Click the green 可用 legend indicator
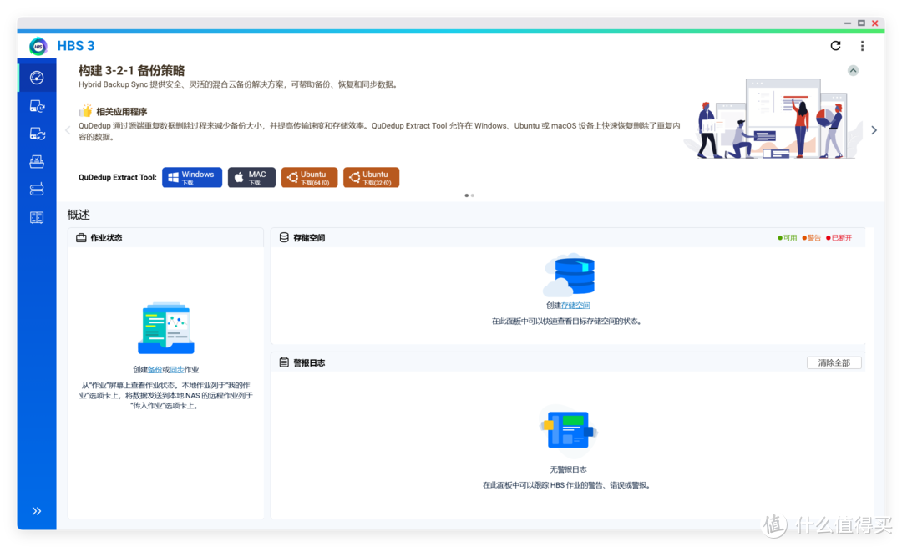Viewport: 902px width, 547px height. click(787, 237)
